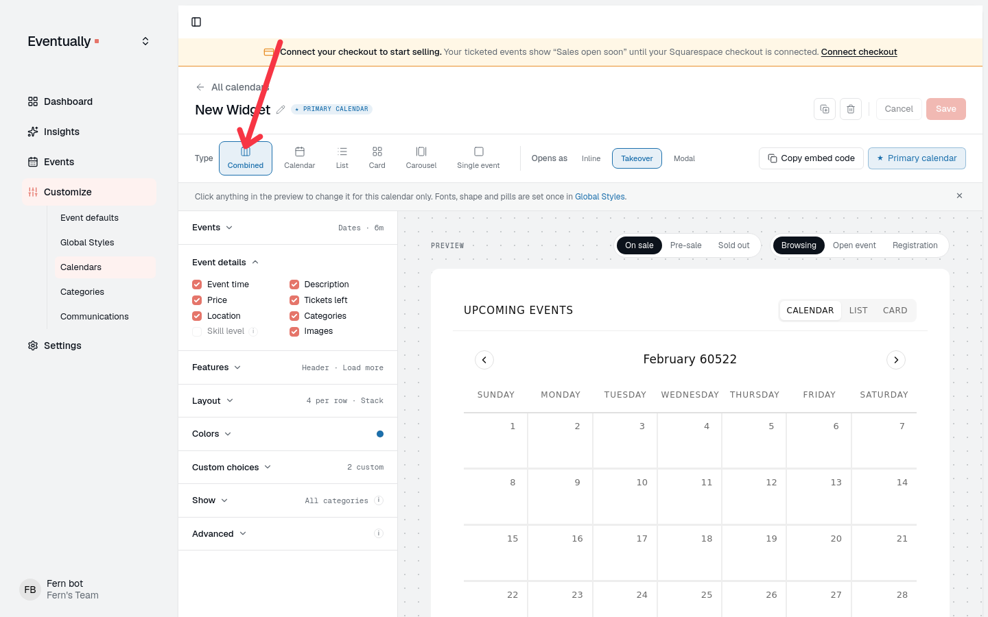The height and width of the screenshot is (617, 988).
Task: Expand the Custom choices section
Action: [x=287, y=468]
